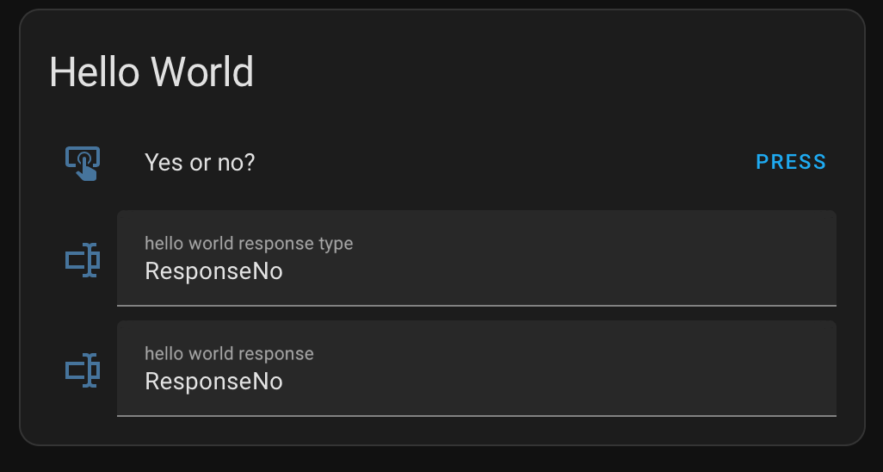Click the text-box icon of the bottom hello world response row
Screen dimensions: 883x472
pos(83,370)
